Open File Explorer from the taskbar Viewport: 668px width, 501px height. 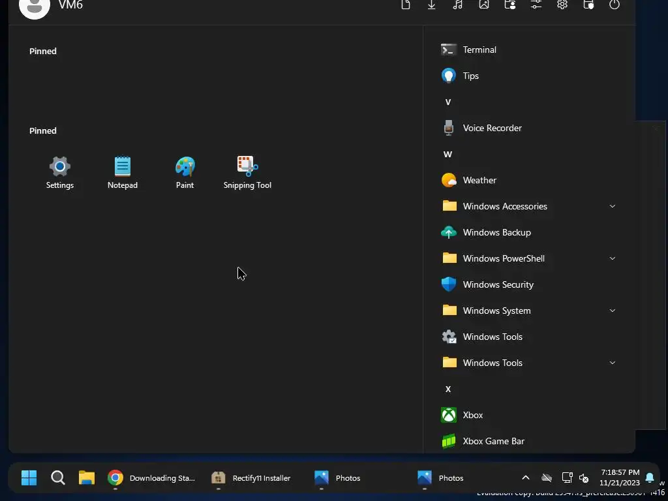coord(87,478)
